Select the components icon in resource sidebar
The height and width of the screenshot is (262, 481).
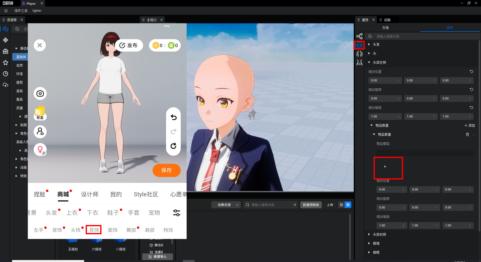[x=6, y=40]
